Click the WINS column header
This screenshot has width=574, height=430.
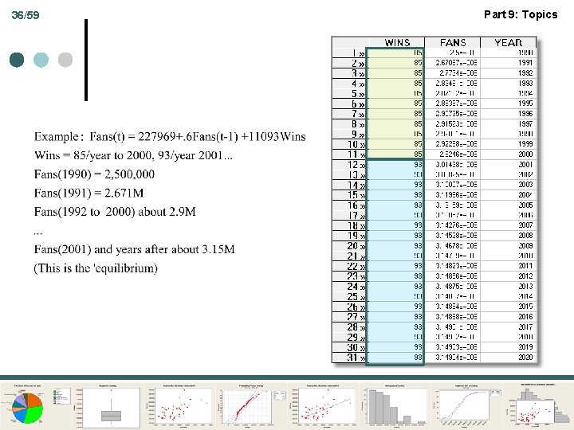[397, 42]
